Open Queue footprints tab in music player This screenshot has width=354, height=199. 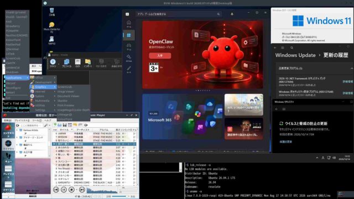8,158
